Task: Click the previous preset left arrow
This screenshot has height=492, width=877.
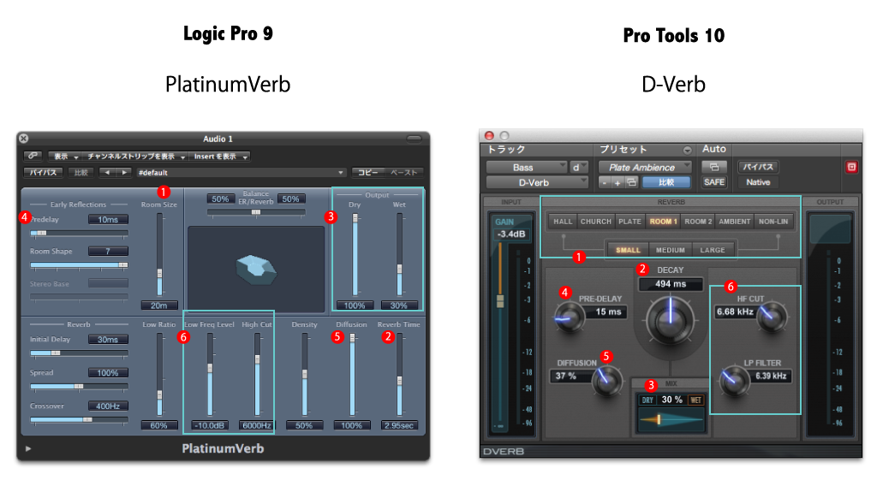Action: (x=106, y=172)
